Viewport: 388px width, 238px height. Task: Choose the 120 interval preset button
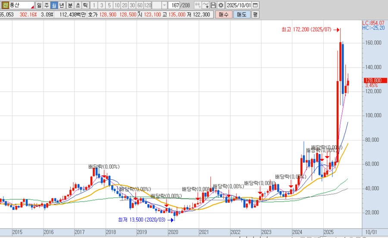coord(147,6)
